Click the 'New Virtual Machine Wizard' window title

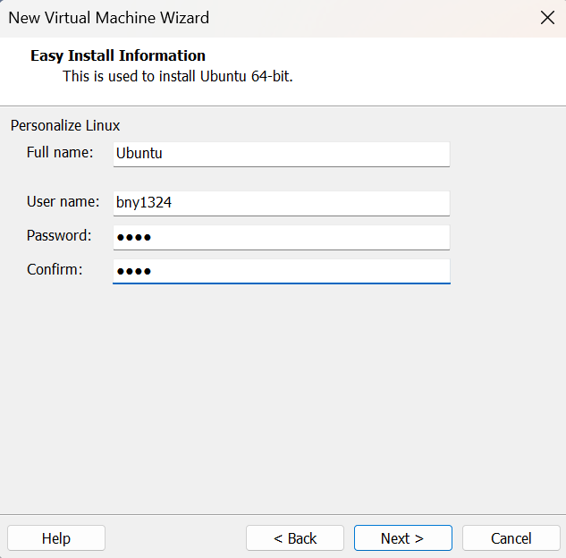(x=109, y=18)
